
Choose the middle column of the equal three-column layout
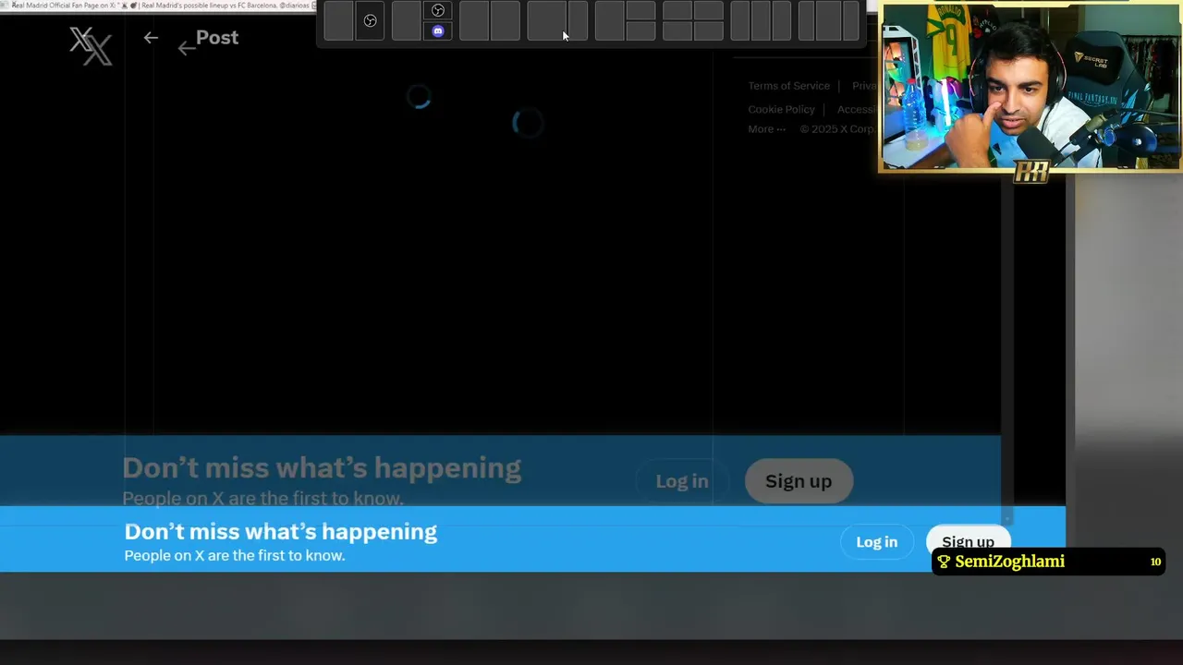(x=761, y=21)
